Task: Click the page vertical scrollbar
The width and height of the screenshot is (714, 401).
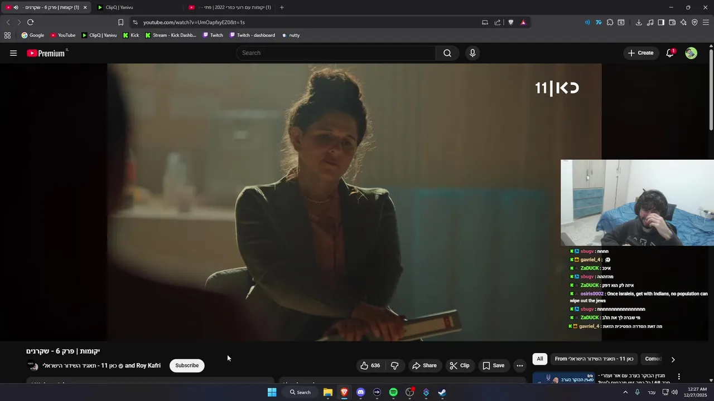Action: point(711,89)
